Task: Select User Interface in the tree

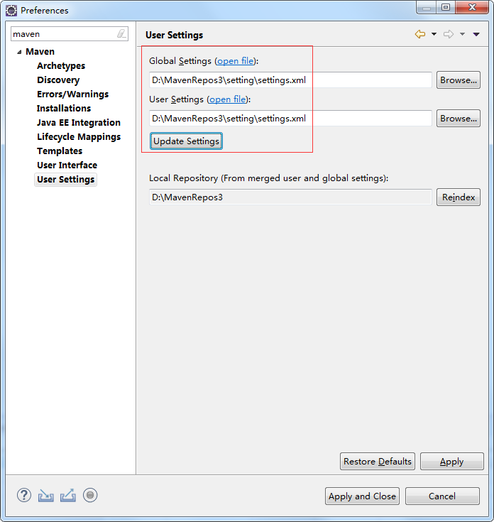Action: tap(67, 165)
